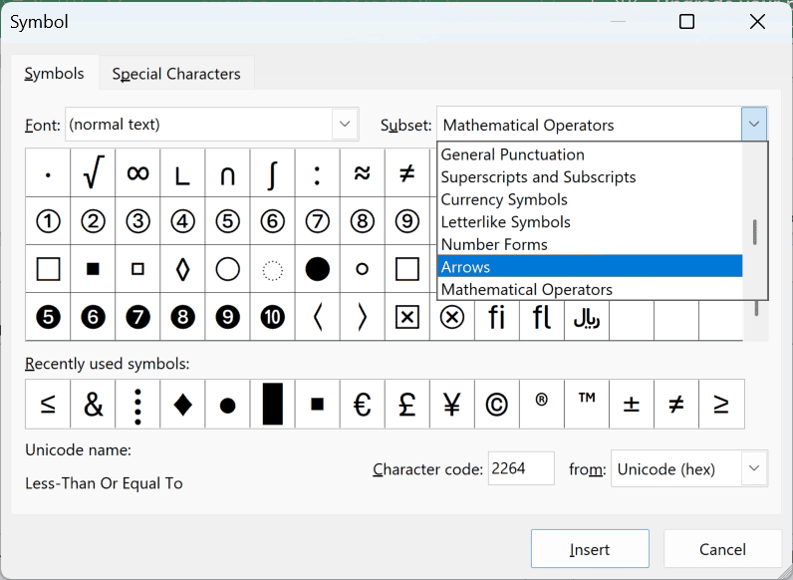This screenshot has width=793, height=580.
Task: Close the Symbol dialog
Action: click(757, 22)
